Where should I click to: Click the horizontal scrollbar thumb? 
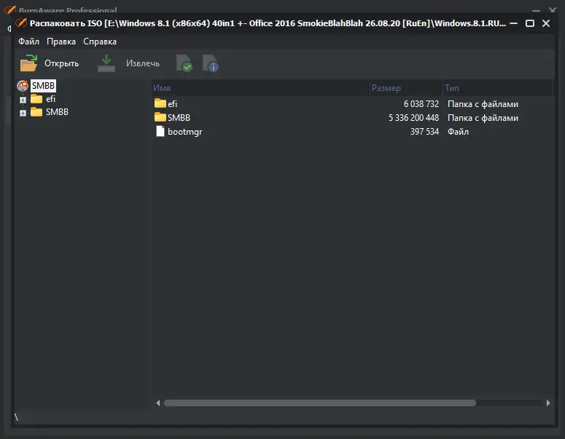pyautogui.click(x=320, y=403)
